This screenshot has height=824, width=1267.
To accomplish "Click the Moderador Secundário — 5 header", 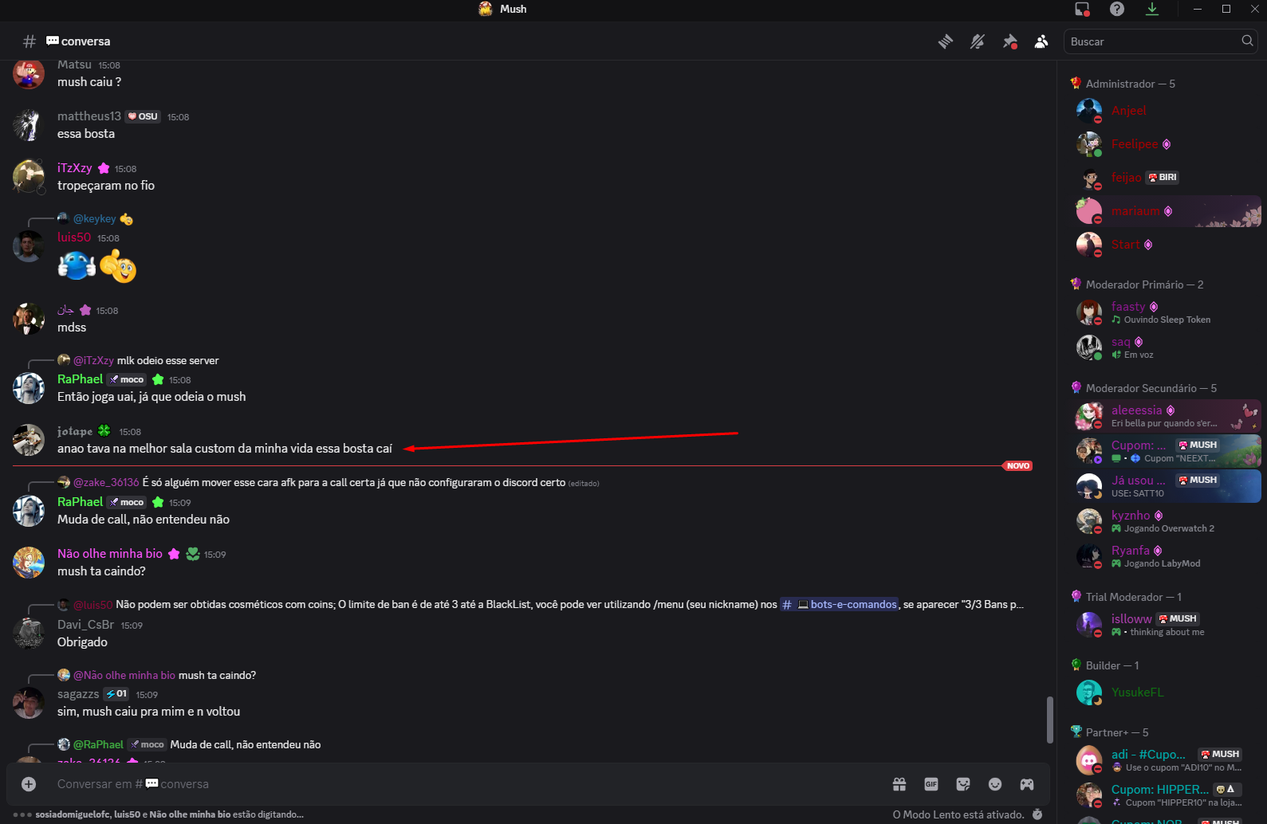I will click(1151, 388).
